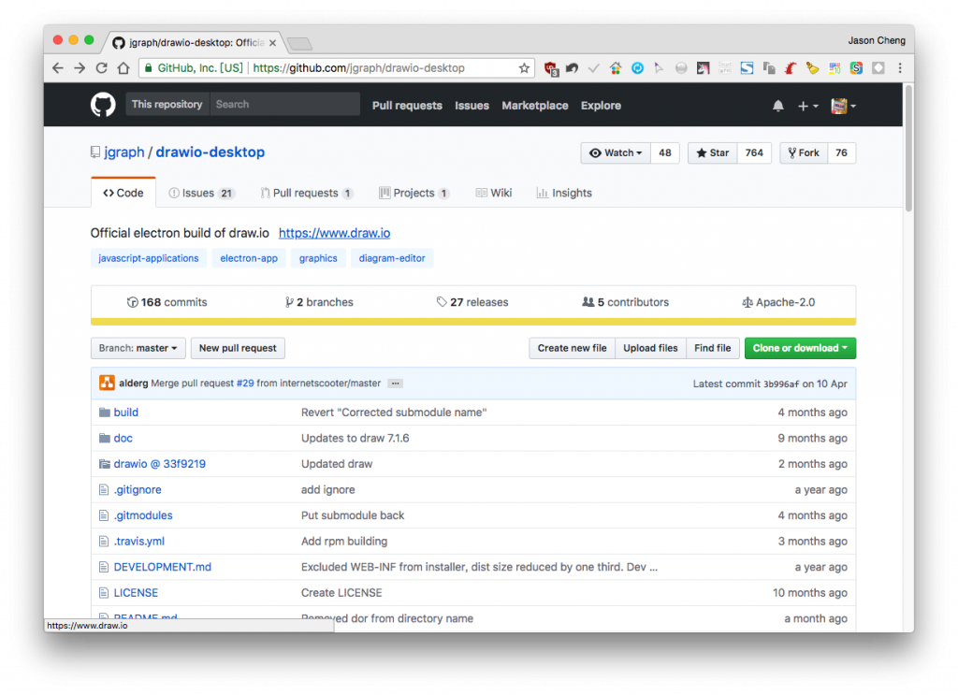This screenshot has height=695, width=958.
Task: View the 764 stargazers count
Action: tap(754, 152)
